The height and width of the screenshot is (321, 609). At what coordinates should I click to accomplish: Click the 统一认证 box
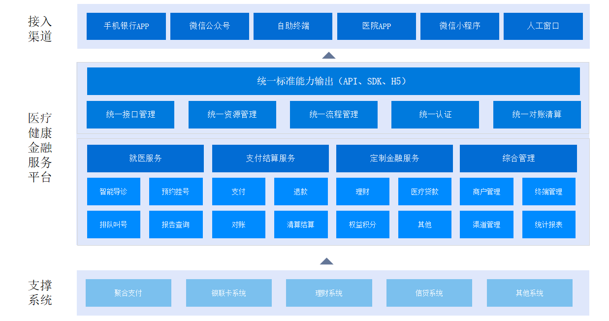[435, 115]
